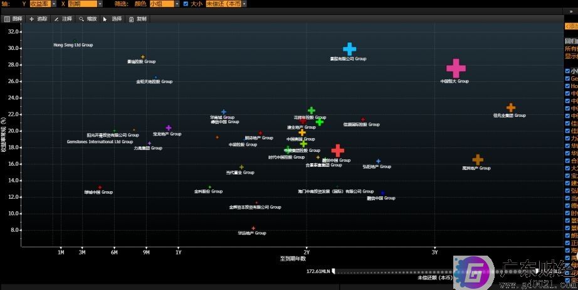The width and height of the screenshot is (578, 290).
Task: Click the 至到期年数 X-axis title
Action: [293, 258]
